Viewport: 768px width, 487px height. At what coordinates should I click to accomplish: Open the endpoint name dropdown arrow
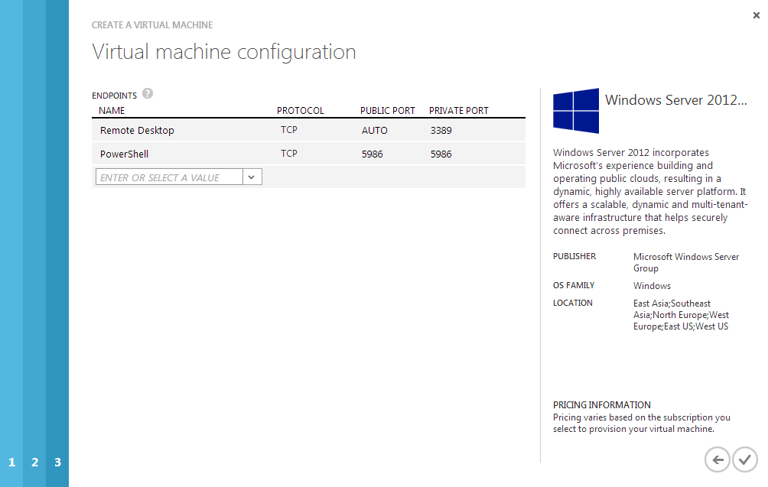click(252, 177)
